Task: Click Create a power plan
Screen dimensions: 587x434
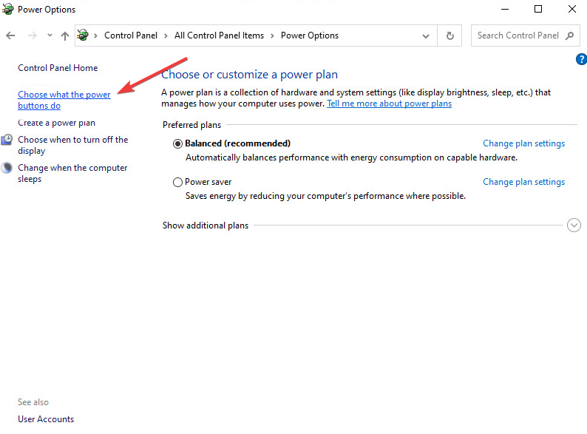Action: (x=56, y=123)
